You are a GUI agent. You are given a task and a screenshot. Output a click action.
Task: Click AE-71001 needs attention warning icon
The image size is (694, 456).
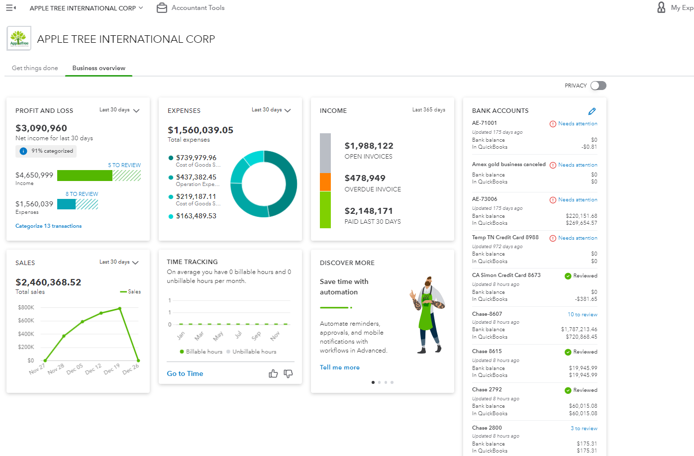(x=553, y=124)
